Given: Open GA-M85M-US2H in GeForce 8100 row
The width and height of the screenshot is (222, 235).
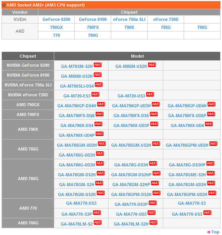Looking at the screenshot, I should [x=77, y=76].
